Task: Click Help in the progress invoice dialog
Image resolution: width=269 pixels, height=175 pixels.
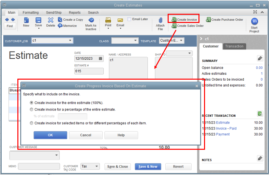Action: click(121, 135)
